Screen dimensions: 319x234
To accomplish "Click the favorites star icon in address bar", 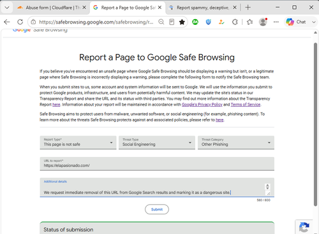I will click(182, 22).
